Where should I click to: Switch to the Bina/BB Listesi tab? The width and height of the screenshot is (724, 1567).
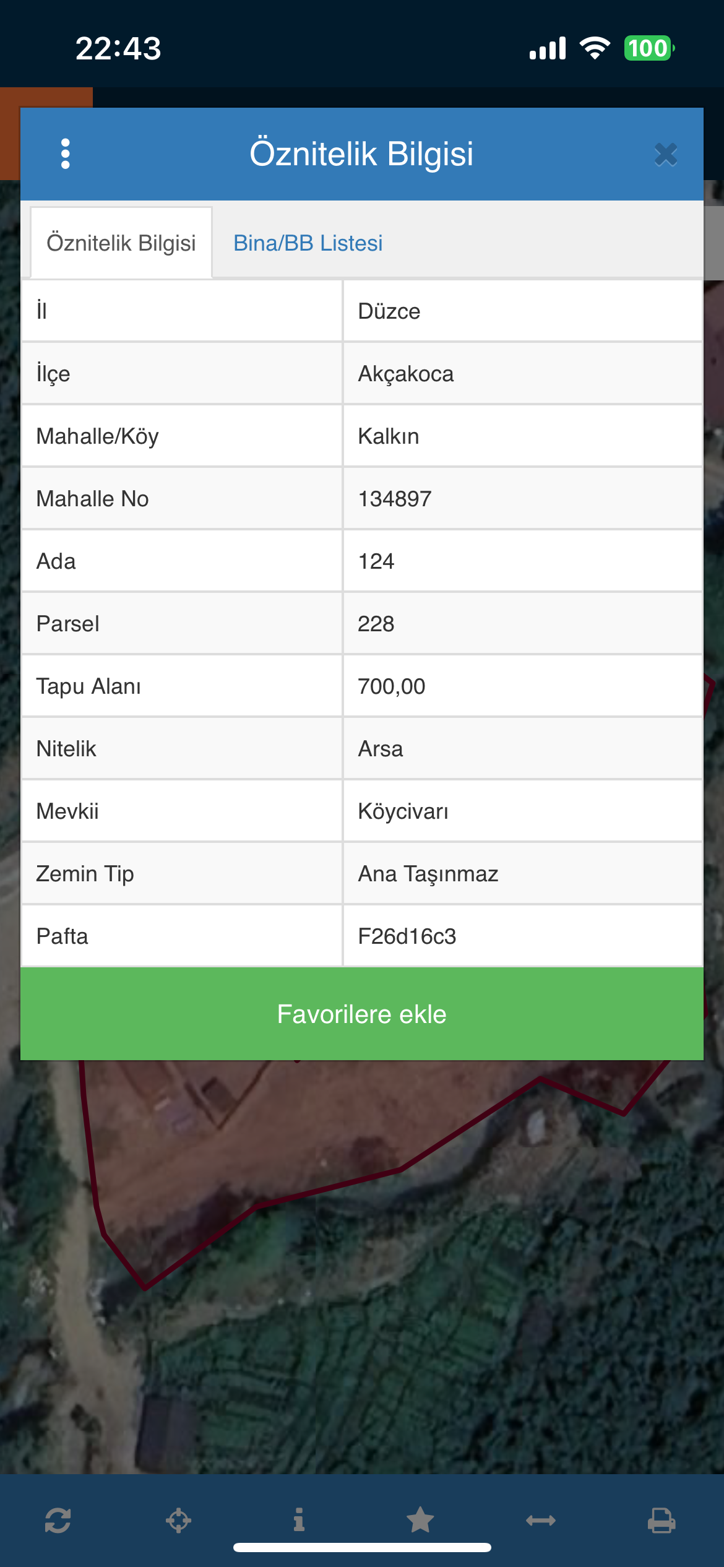(x=308, y=243)
